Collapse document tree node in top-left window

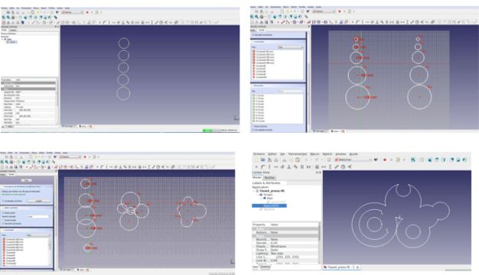pyautogui.click(x=2, y=39)
